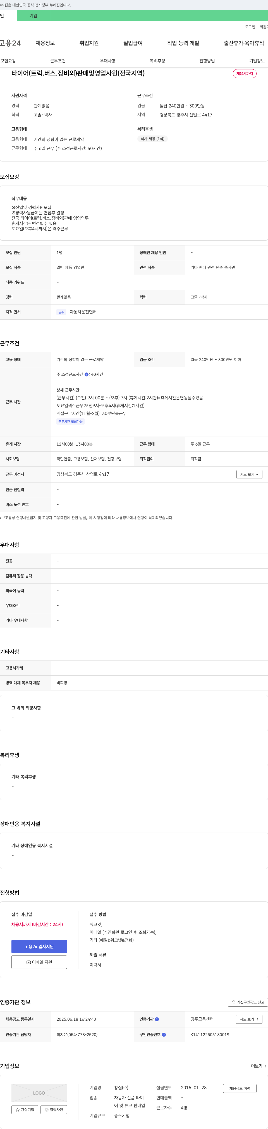Click the 로그인 link
This screenshot has height=1129, width=268.
point(250,27)
